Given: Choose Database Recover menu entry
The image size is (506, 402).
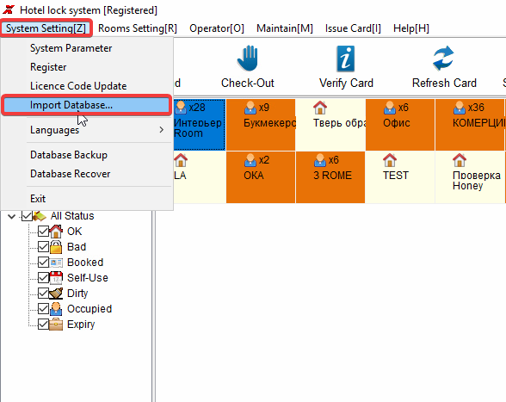Looking at the screenshot, I should click(x=86, y=174).
